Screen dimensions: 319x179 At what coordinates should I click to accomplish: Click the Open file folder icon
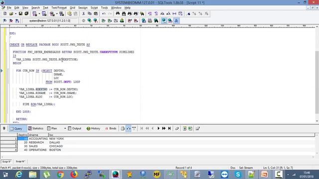click(11, 13)
